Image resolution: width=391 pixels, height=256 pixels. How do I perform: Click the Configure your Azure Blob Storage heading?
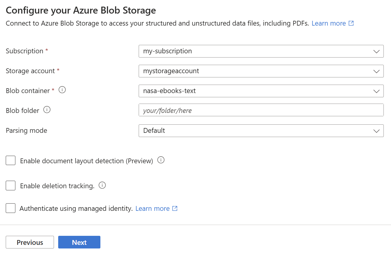[81, 11]
